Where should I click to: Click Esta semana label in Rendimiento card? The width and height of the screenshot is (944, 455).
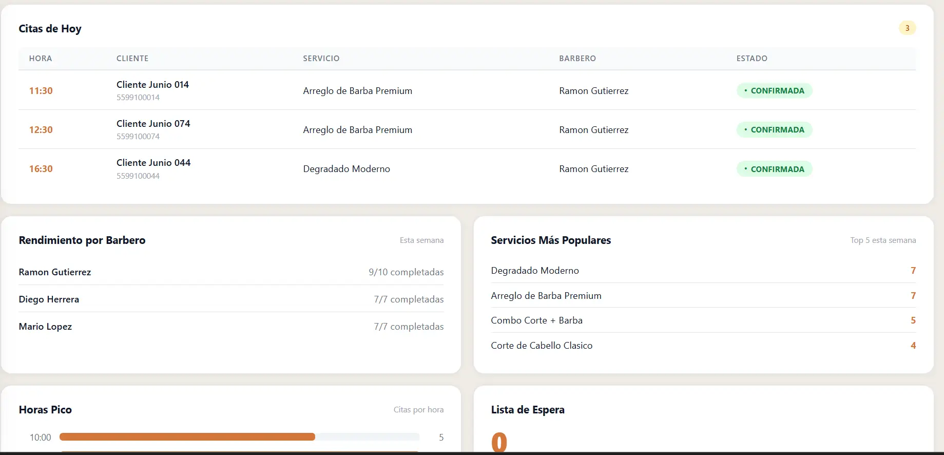tap(421, 240)
